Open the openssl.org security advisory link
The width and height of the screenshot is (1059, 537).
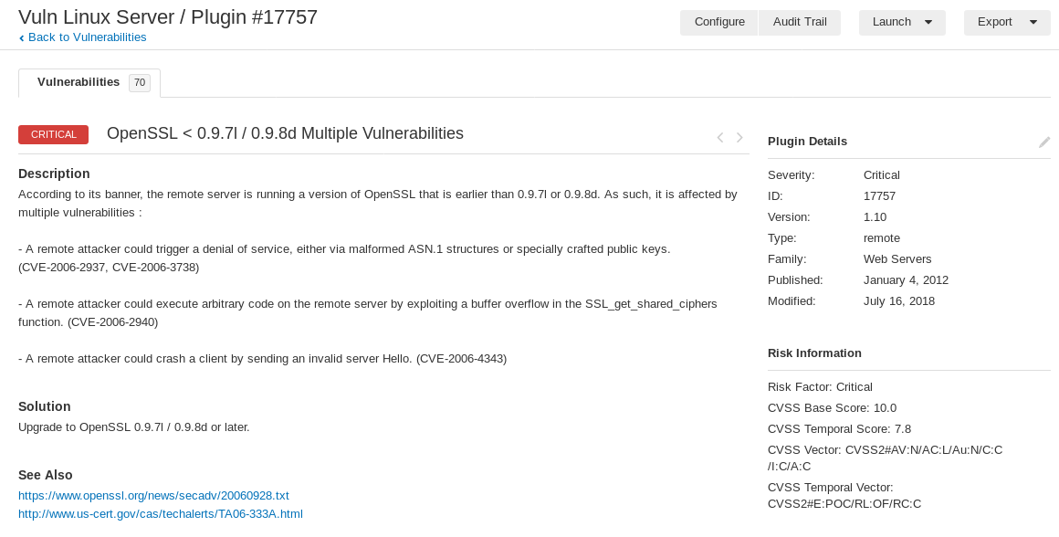153,495
